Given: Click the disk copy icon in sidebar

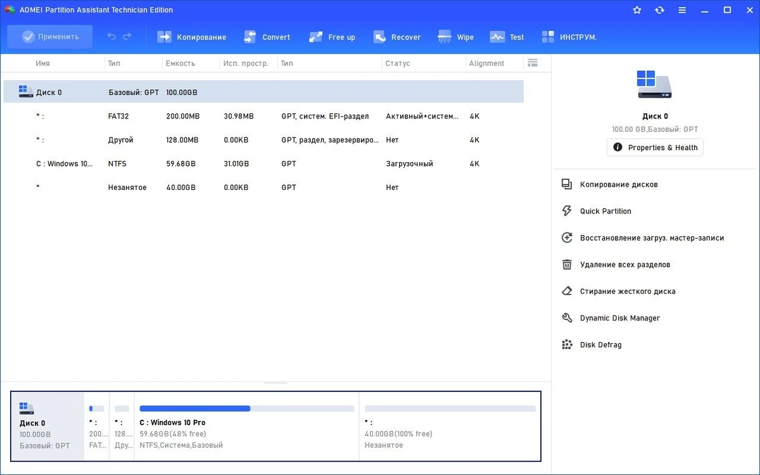Looking at the screenshot, I should point(567,184).
